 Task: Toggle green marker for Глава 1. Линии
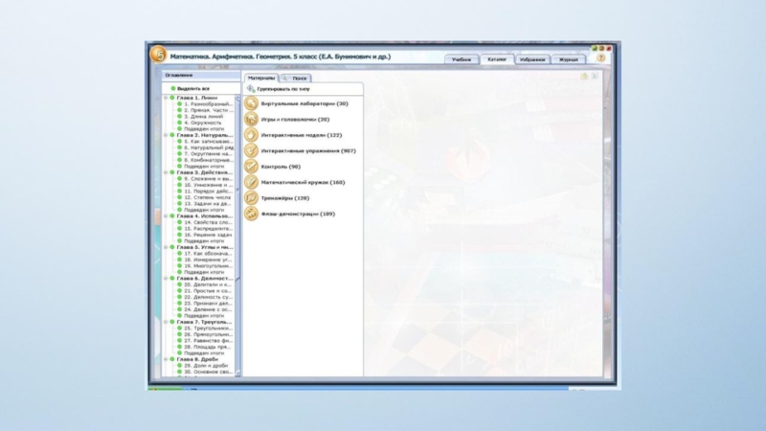point(173,98)
